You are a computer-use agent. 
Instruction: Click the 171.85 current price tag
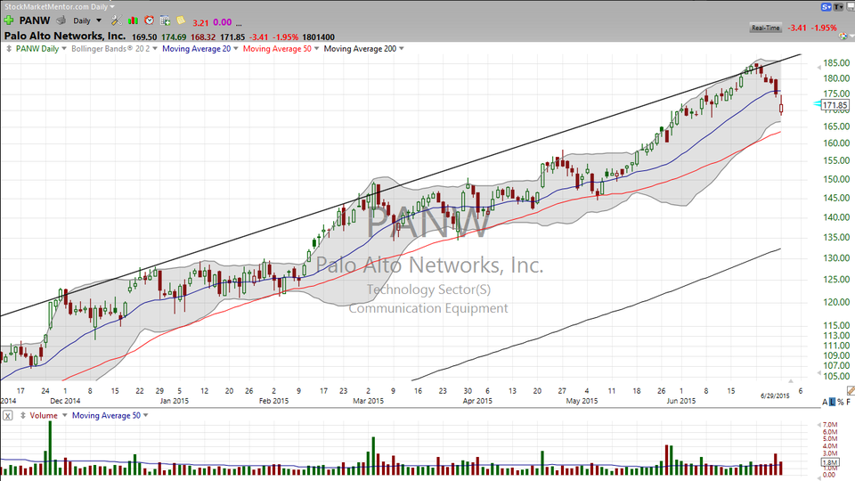click(835, 105)
